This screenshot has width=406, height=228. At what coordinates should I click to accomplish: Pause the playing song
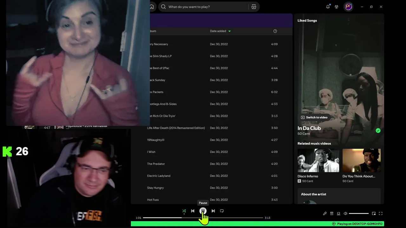tap(203, 211)
